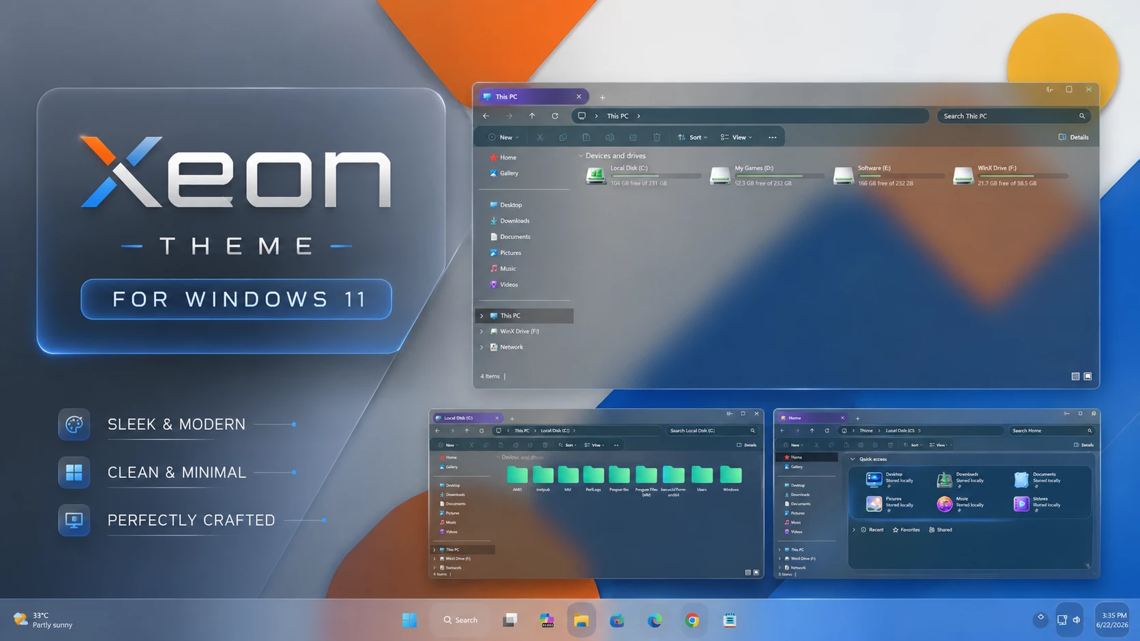Viewport: 1140px width, 641px height.
Task: Open the Users folder in Local Disk (C:) window
Action: click(702, 478)
